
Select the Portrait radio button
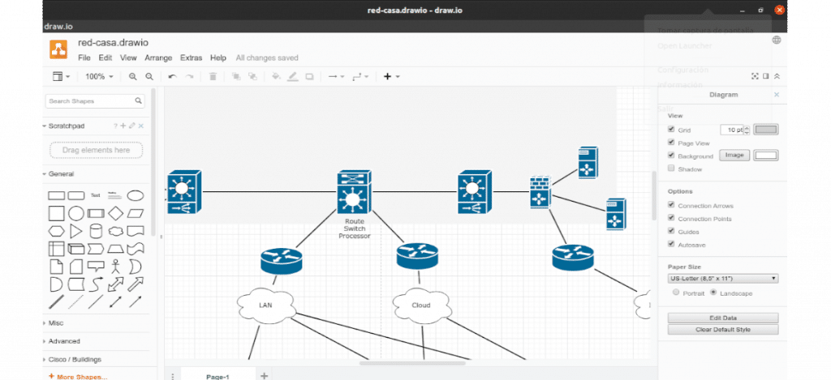point(676,292)
